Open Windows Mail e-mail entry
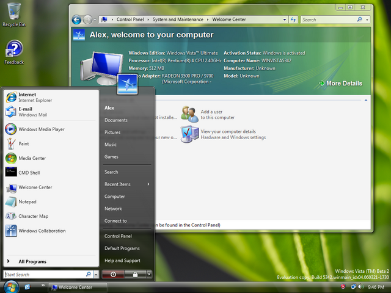 pyautogui.click(x=51, y=112)
